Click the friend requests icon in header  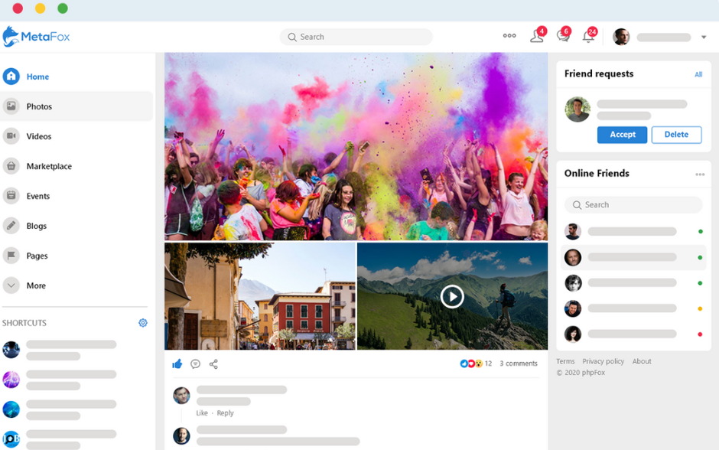537,37
